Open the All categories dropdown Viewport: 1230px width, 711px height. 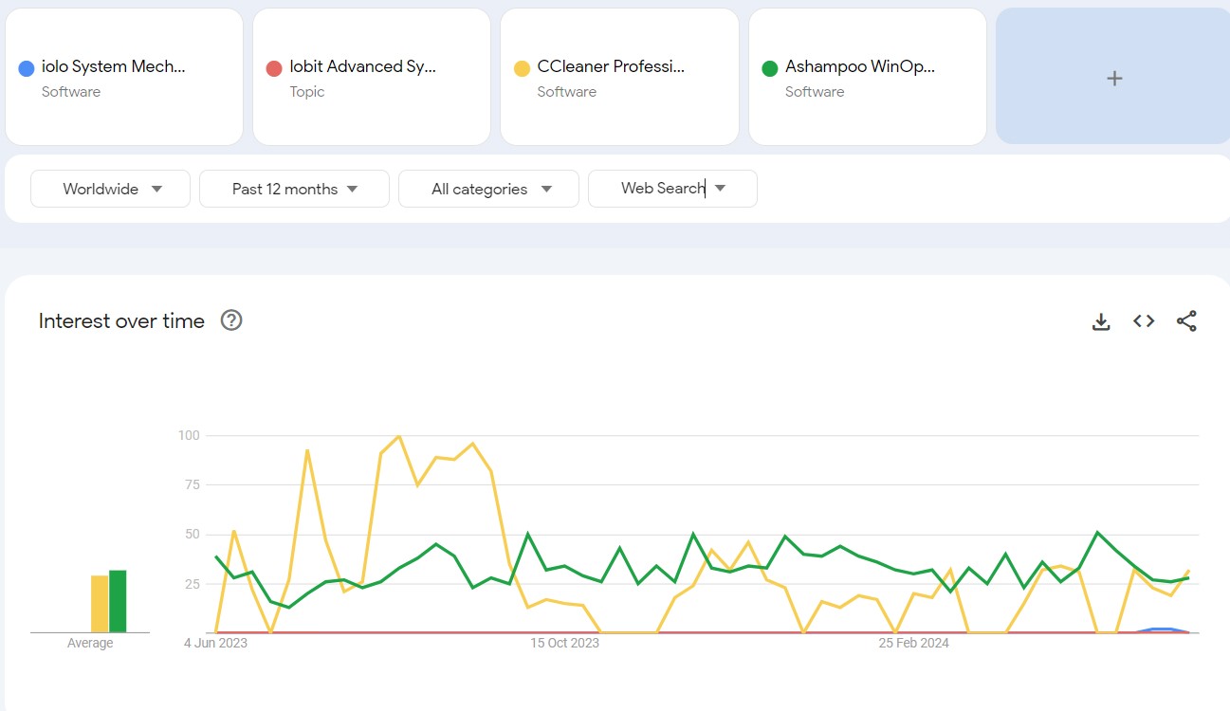coord(488,189)
